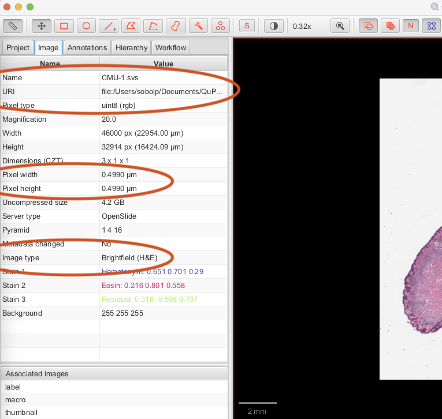Toggle show names N button
This screenshot has height=419, width=442.
[x=410, y=26]
